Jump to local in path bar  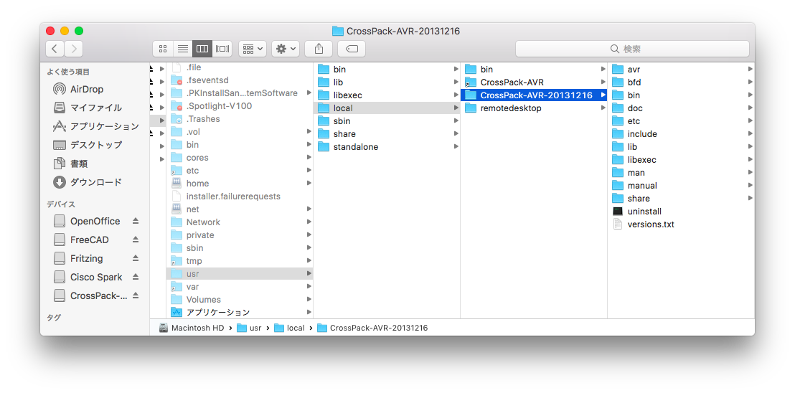(289, 328)
